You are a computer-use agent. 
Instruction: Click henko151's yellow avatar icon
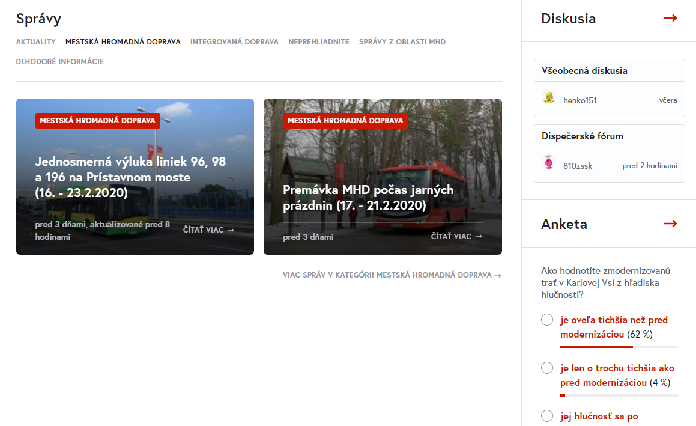point(548,97)
